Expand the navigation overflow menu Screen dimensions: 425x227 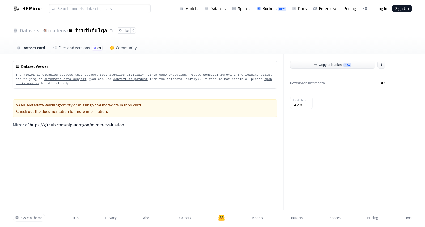(365, 9)
